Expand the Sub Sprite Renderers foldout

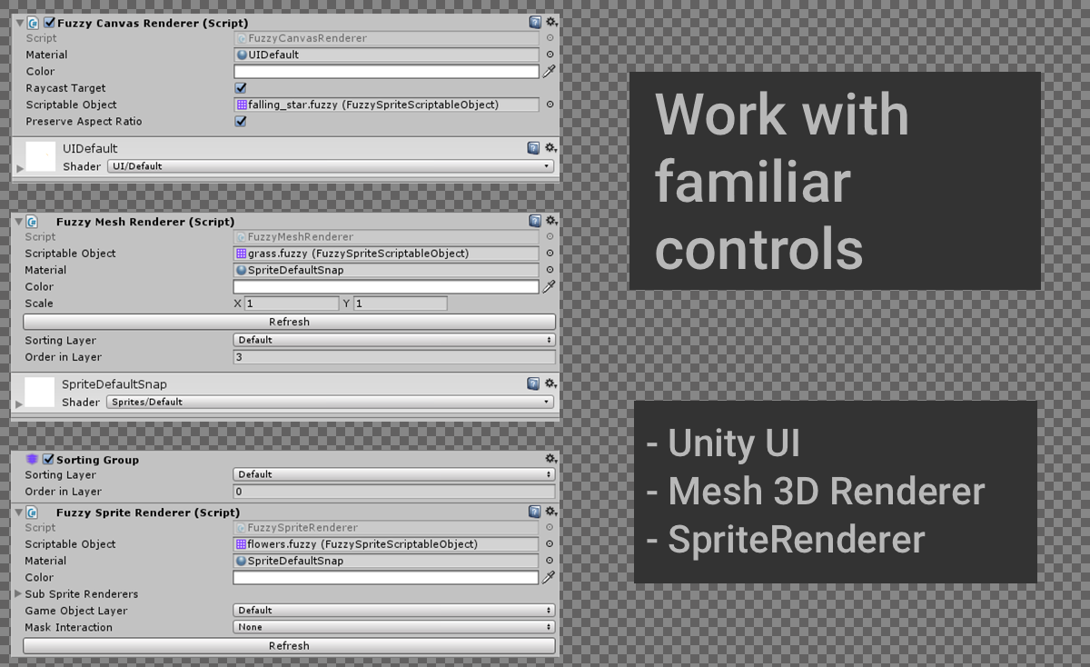pyautogui.click(x=18, y=593)
